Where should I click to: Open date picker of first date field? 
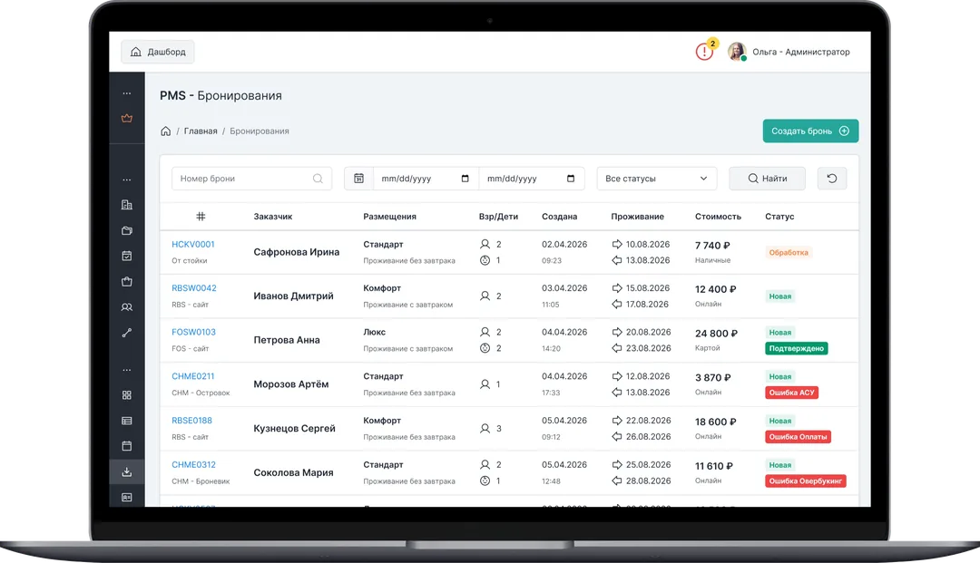[x=465, y=179]
